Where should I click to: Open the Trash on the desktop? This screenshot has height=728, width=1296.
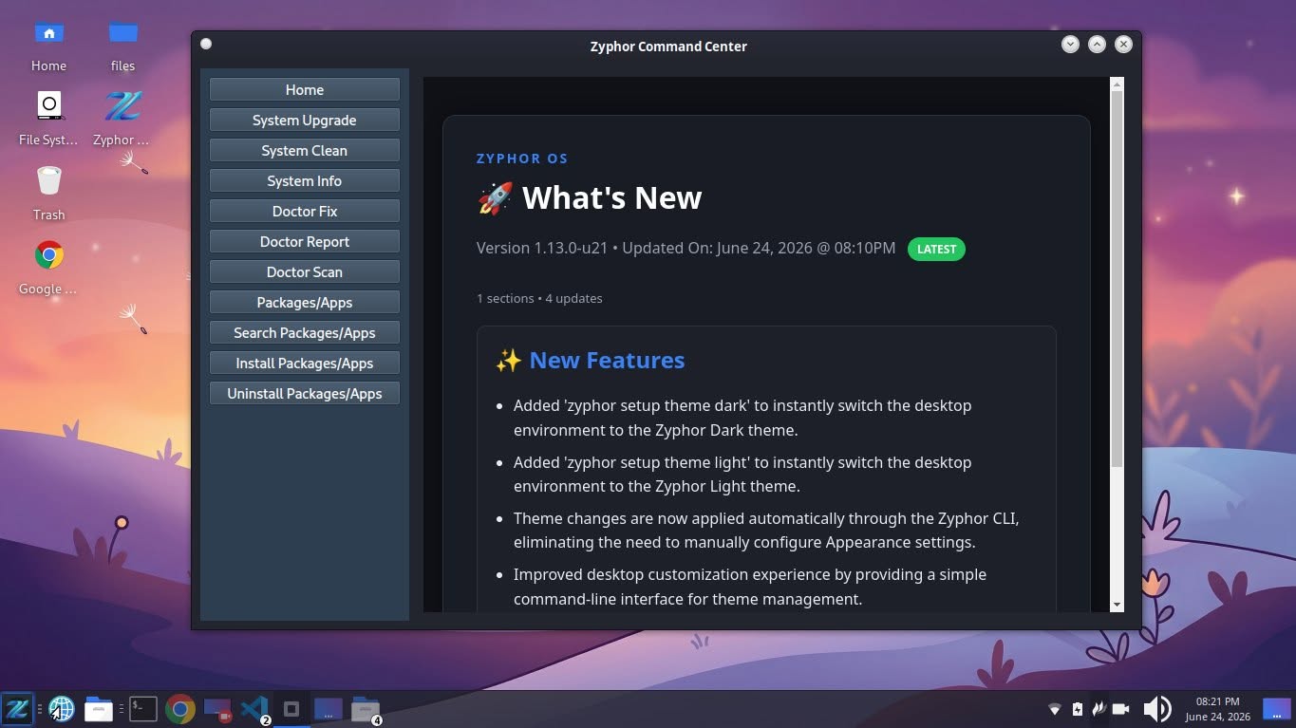pos(48,194)
